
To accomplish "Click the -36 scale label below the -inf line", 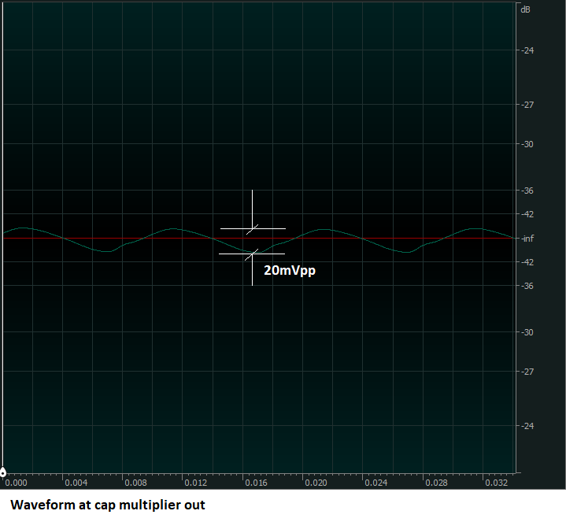I will [527, 286].
